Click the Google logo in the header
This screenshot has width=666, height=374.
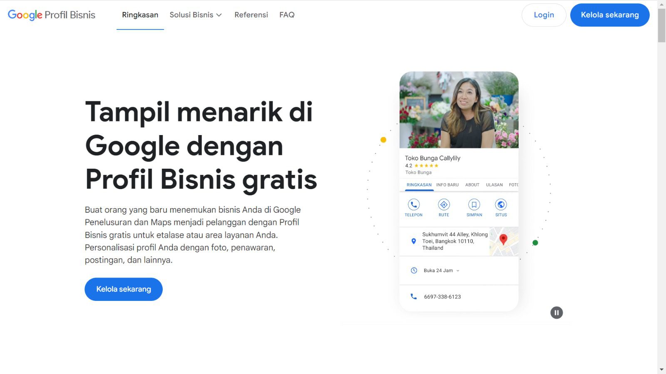point(26,15)
